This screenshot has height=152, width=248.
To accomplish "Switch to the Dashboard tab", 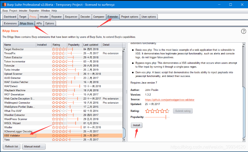I will (10, 17).
